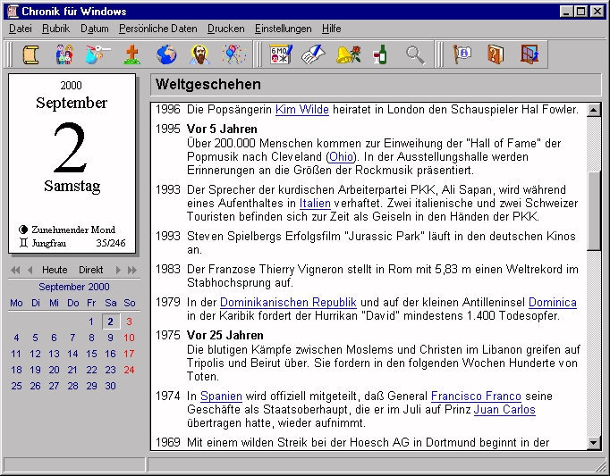Click the 'Vor 25 Jahren' entry heading

click(x=225, y=335)
